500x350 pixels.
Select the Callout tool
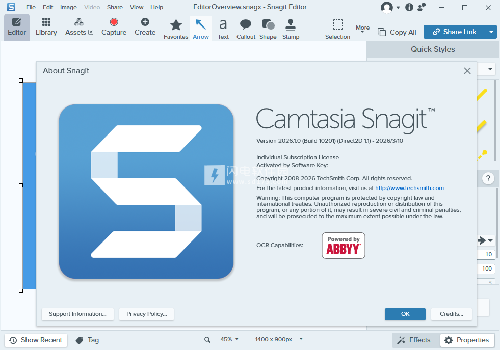click(246, 28)
